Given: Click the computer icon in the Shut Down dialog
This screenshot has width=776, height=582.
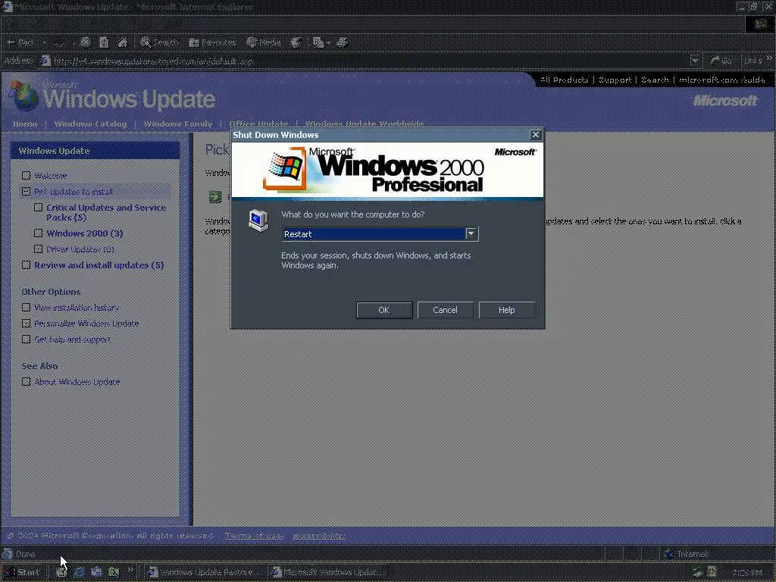Looking at the screenshot, I should click(x=259, y=221).
